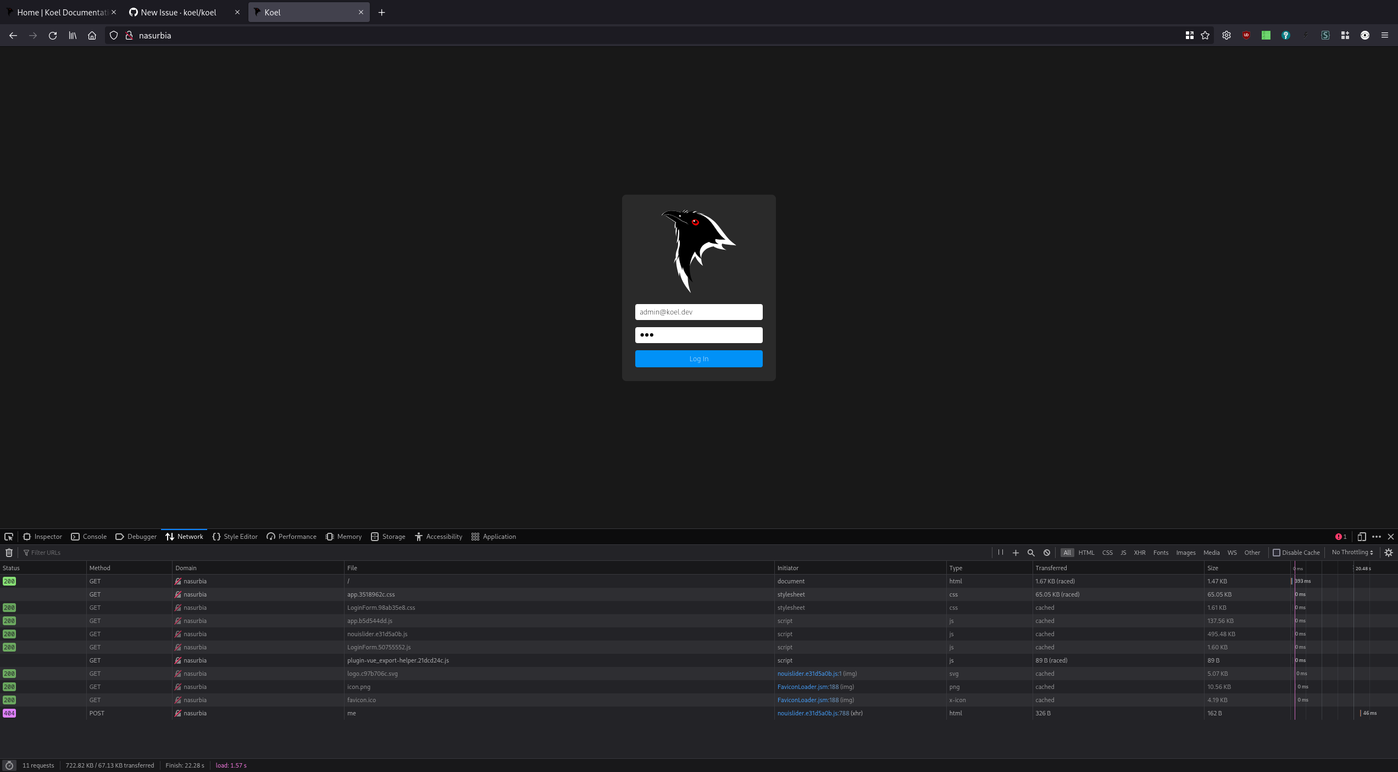Enable the Disable Cache checkbox
Screen dimensions: 1398x772
[1277, 553]
